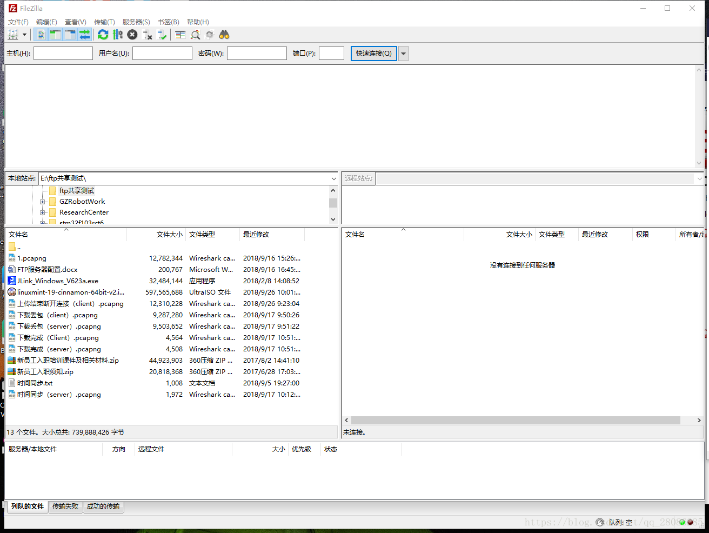Toggle message log display

pyautogui.click(x=41, y=35)
